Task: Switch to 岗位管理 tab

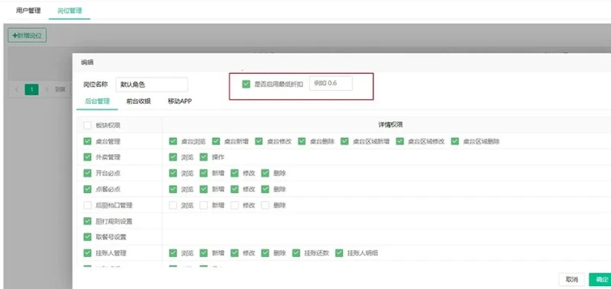Action: click(x=70, y=11)
